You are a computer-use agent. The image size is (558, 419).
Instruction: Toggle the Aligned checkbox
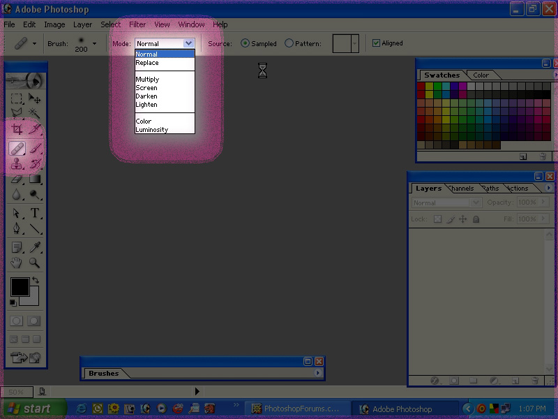tap(377, 43)
